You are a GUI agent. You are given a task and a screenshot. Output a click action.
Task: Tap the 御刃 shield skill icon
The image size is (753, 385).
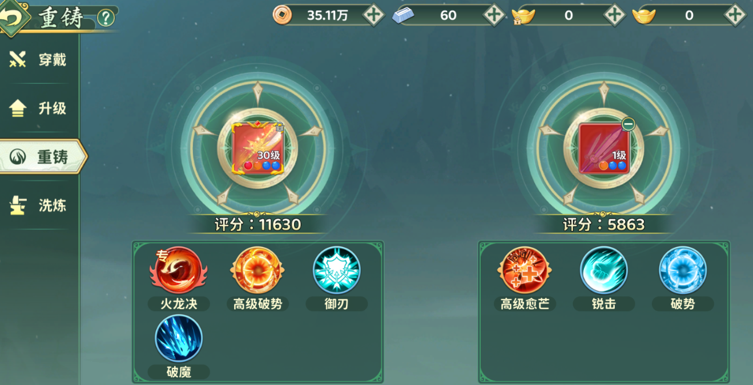tap(337, 270)
